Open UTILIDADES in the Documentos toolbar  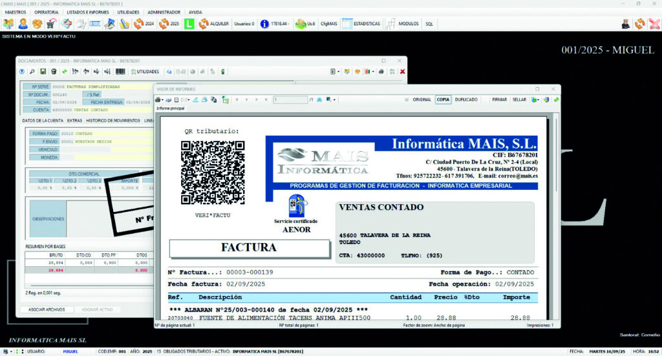144,72
